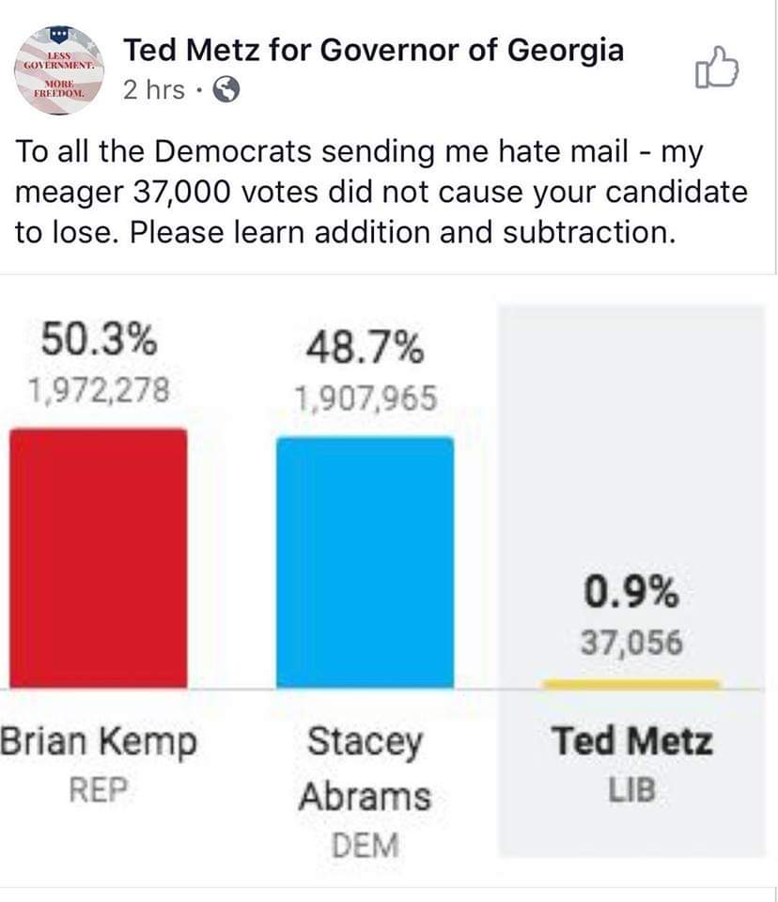Click the 2 hrs post timestamp
The image size is (778, 902).
(154, 90)
